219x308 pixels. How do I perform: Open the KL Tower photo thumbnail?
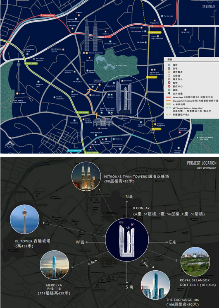[x=24, y=219]
